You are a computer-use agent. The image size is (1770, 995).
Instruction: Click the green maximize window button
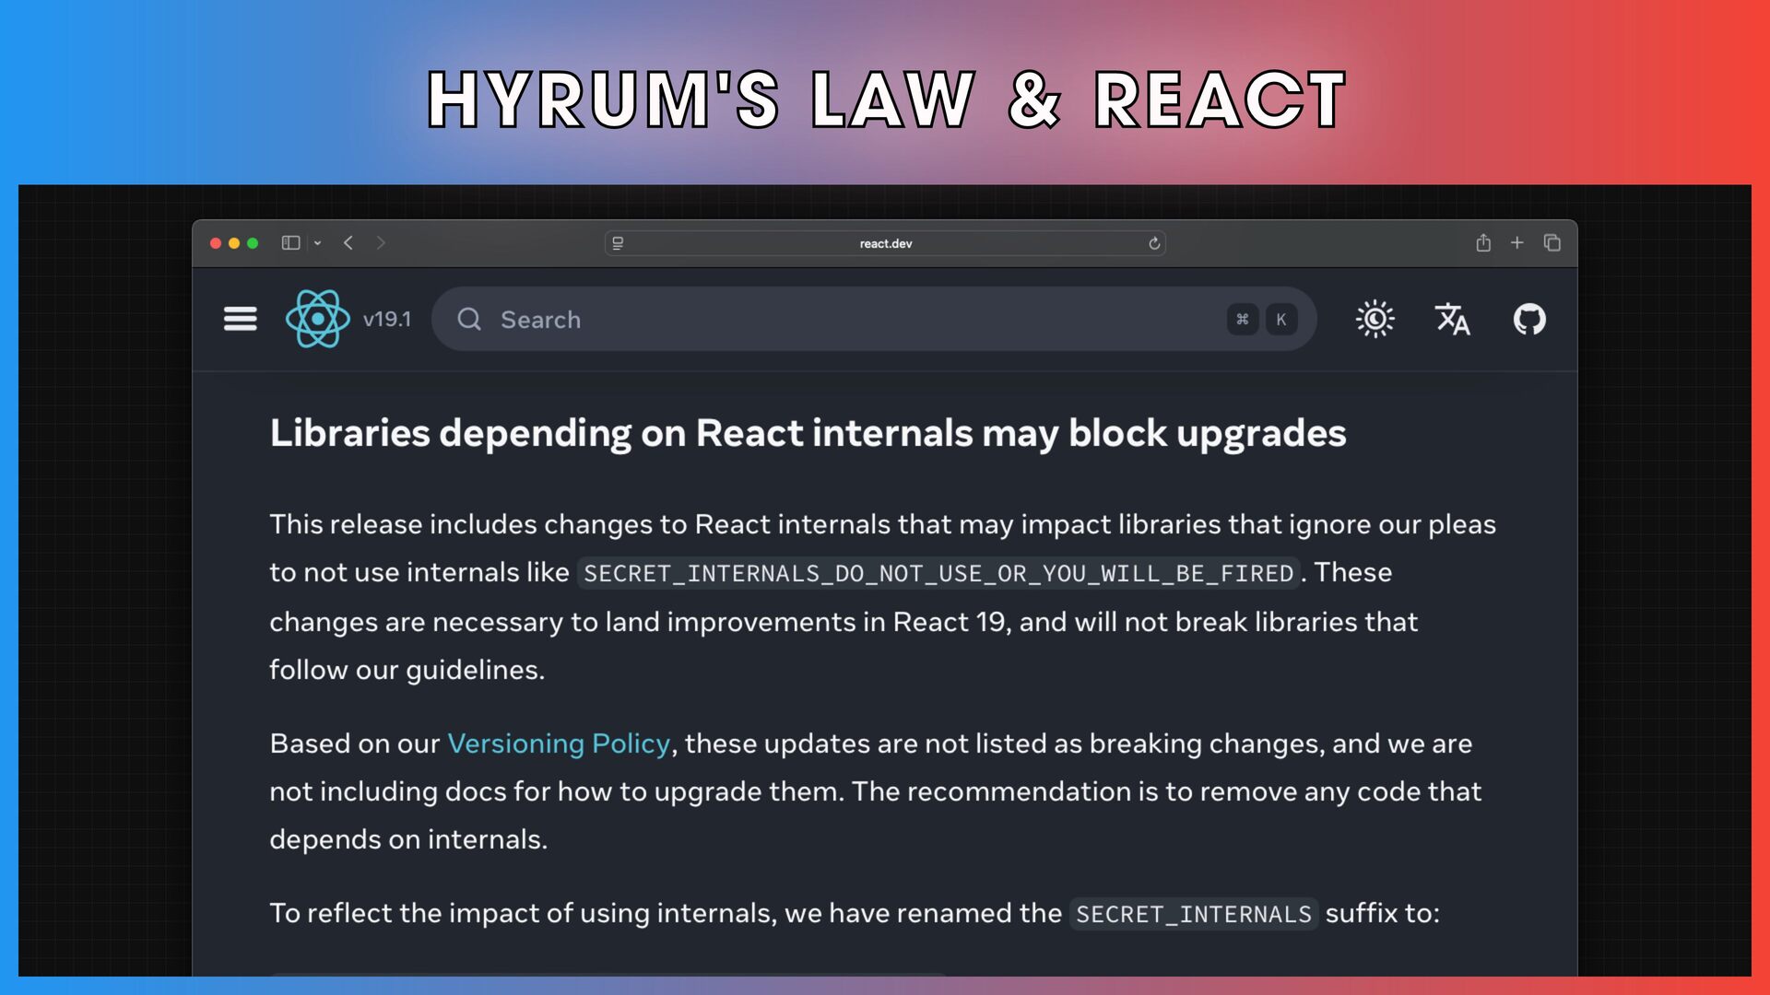point(253,243)
